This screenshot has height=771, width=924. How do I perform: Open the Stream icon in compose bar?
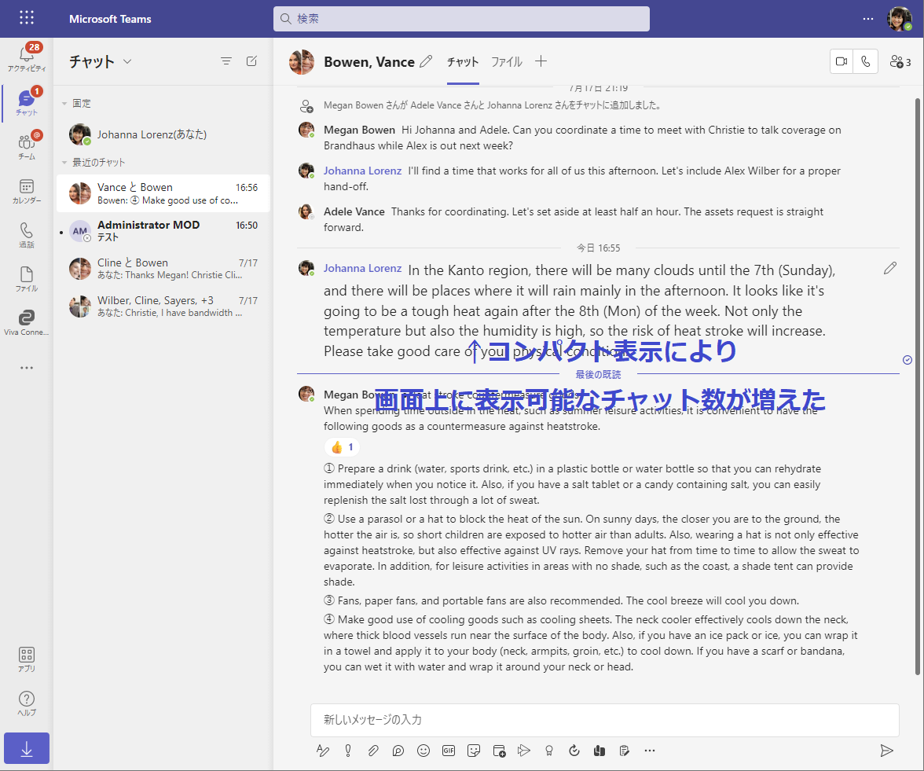pos(524,751)
